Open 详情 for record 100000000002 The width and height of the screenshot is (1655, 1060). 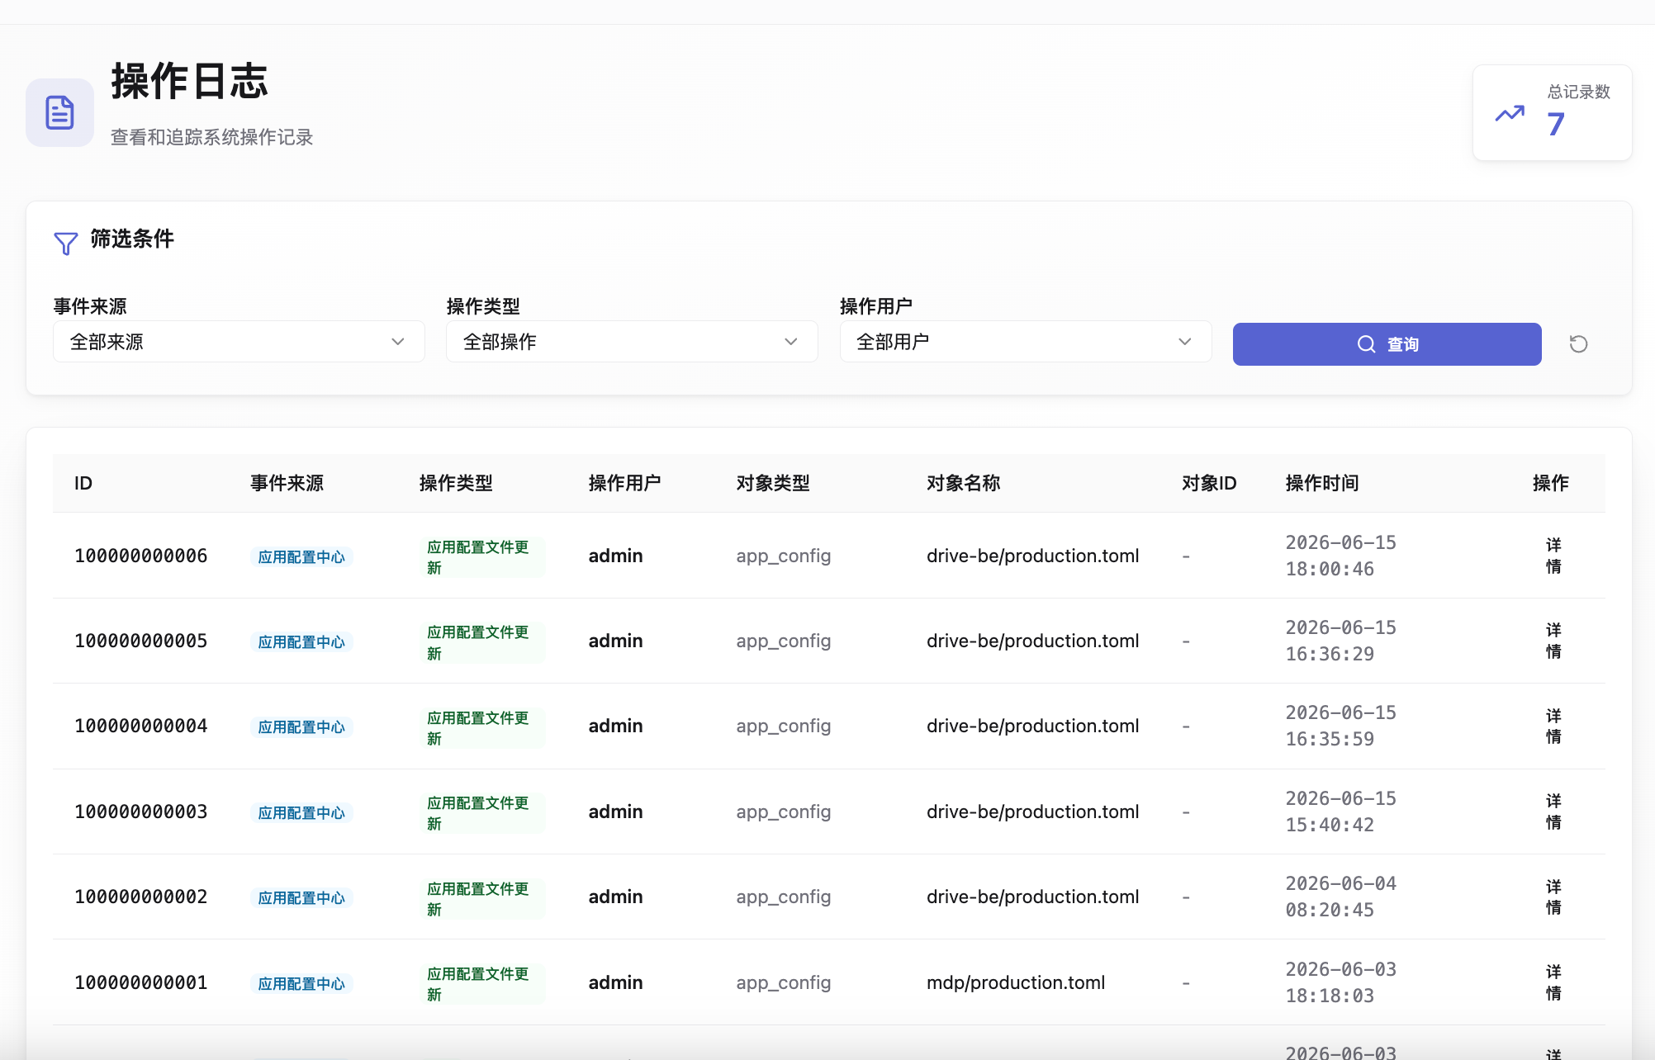(x=1553, y=897)
